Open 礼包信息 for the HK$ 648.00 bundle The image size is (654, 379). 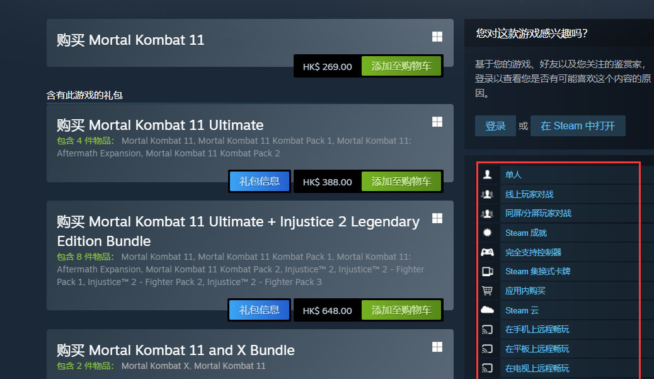coord(260,310)
